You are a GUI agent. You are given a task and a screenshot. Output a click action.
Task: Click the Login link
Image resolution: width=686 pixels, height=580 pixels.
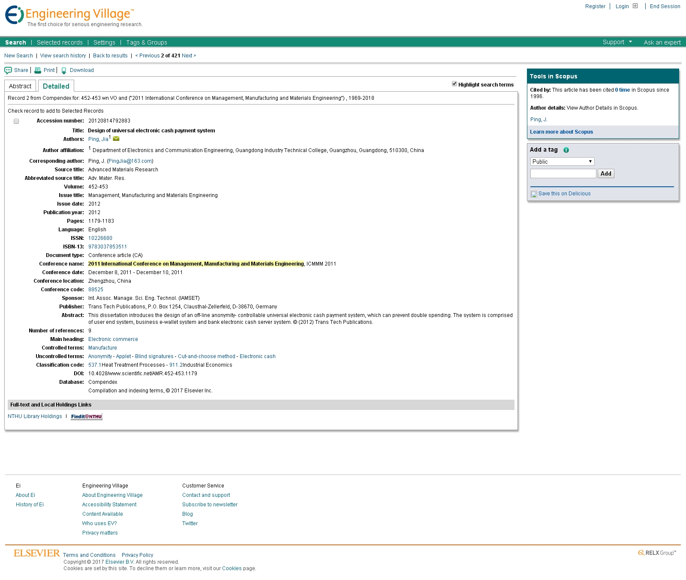click(622, 6)
